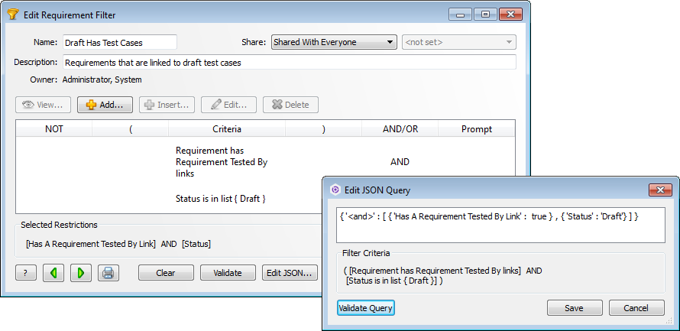Click the Criteria column header
The width and height of the screenshot is (680, 331).
[227, 129]
